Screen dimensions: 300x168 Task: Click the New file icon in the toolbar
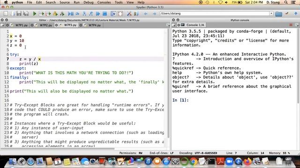pos(6,14)
